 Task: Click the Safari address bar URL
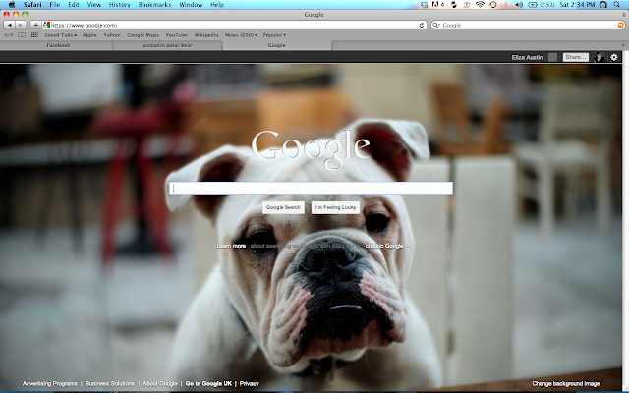point(235,25)
